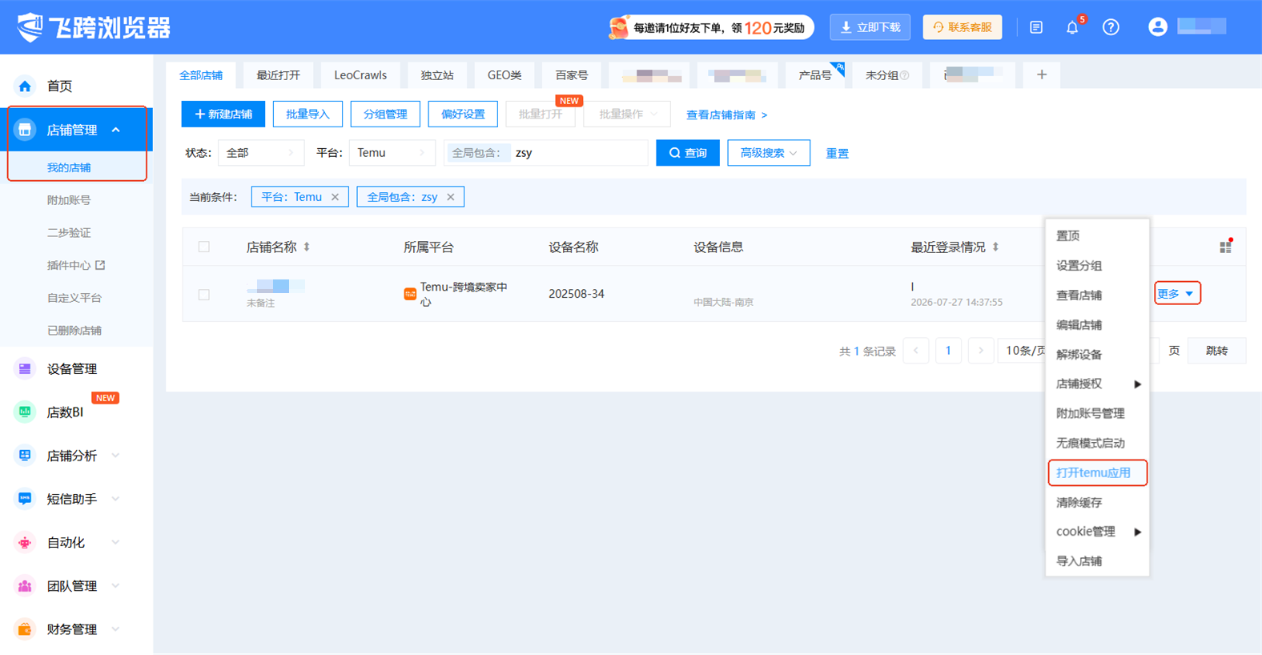Expand cookie管理 submenu
Viewport: 1262px width, 655px height.
coord(1097,532)
